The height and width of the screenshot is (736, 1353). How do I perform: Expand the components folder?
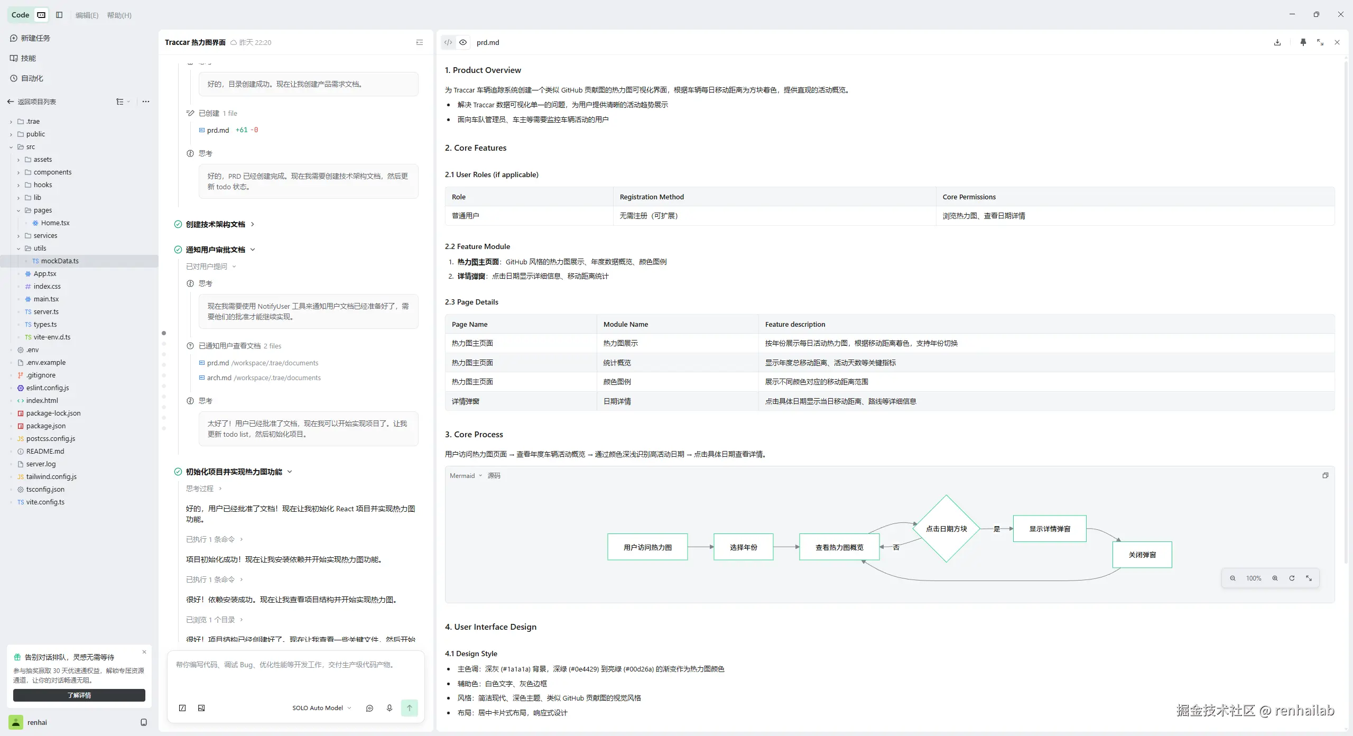(52, 172)
